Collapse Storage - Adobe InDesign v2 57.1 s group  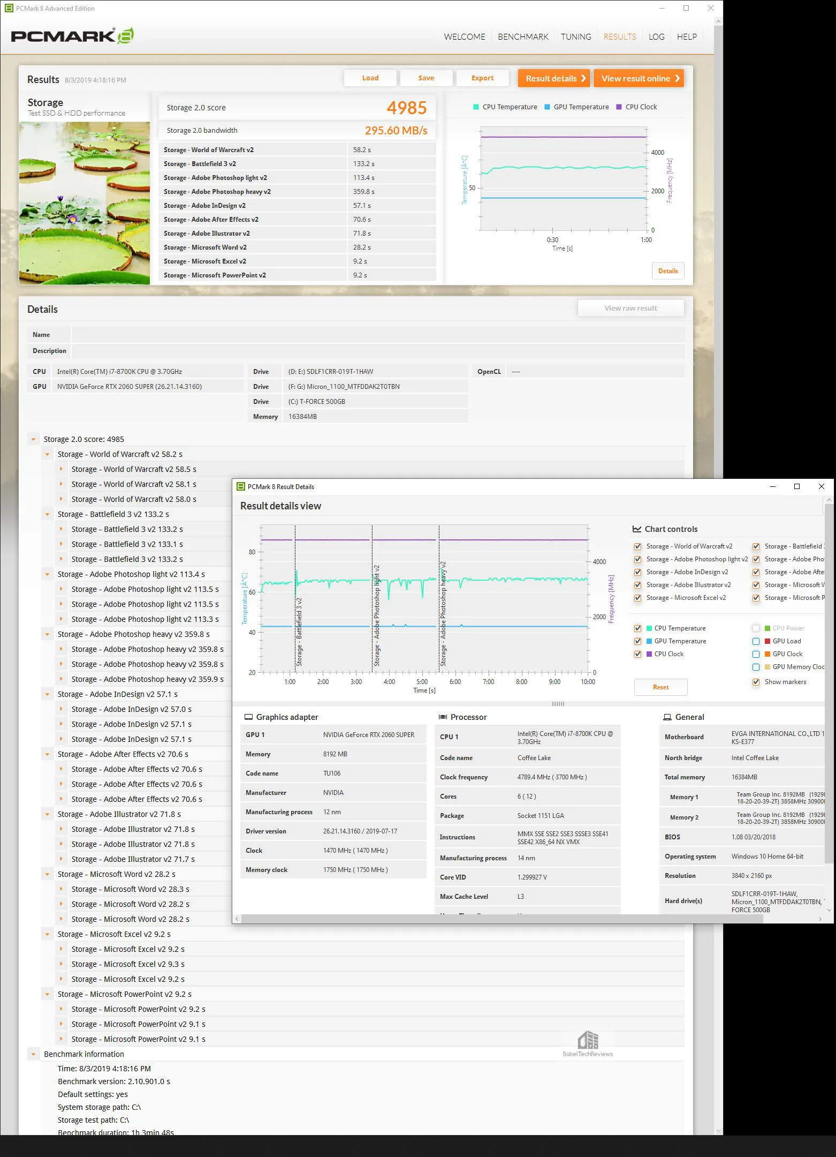47,694
